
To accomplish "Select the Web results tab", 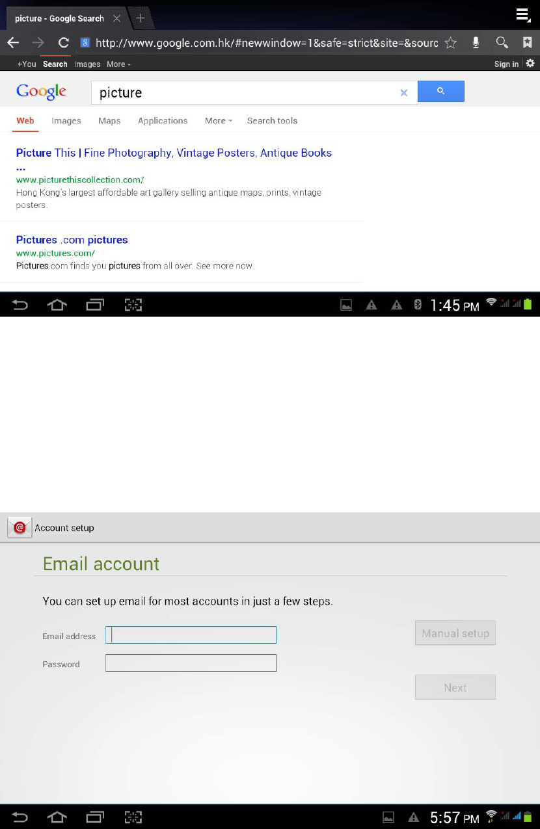I will pyautogui.click(x=25, y=120).
